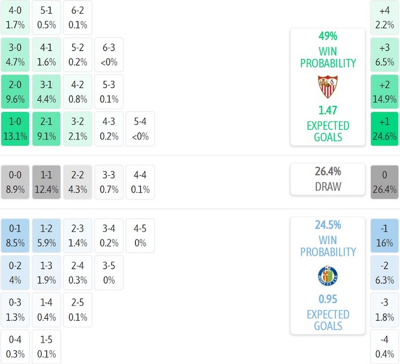Select the 1-0 scoreline tile
The height and width of the screenshot is (364, 400).
[x=15, y=129]
